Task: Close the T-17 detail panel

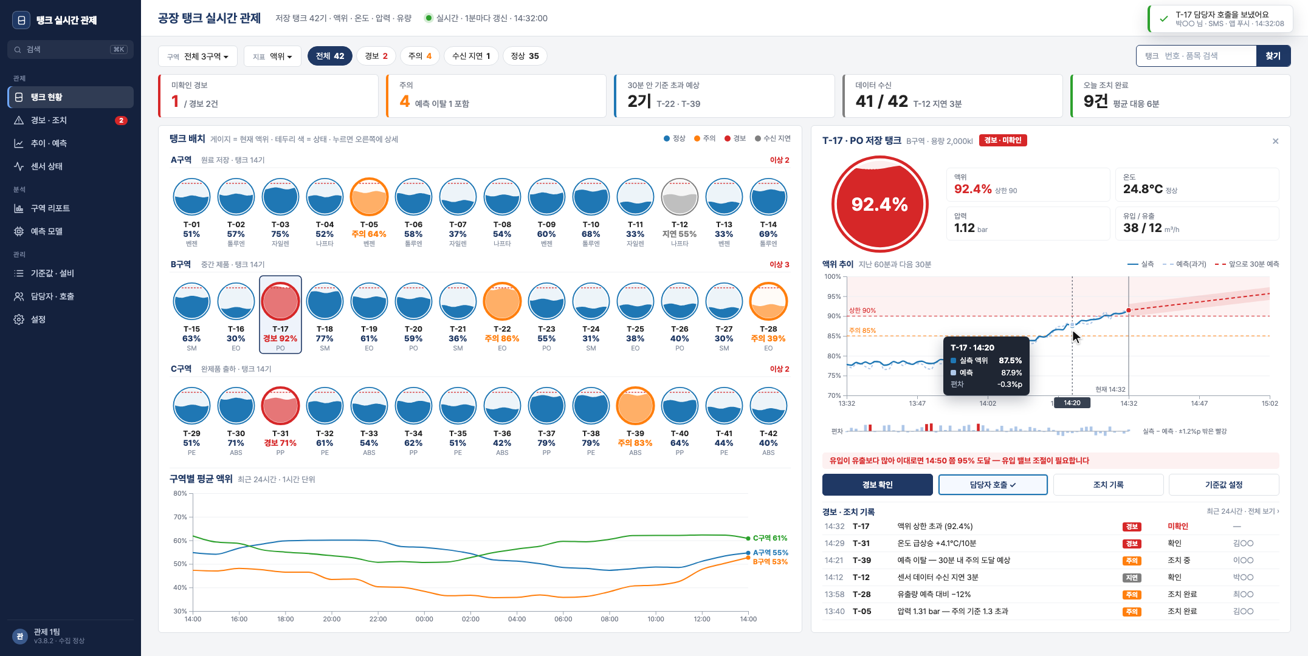Action: click(1275, 141)
